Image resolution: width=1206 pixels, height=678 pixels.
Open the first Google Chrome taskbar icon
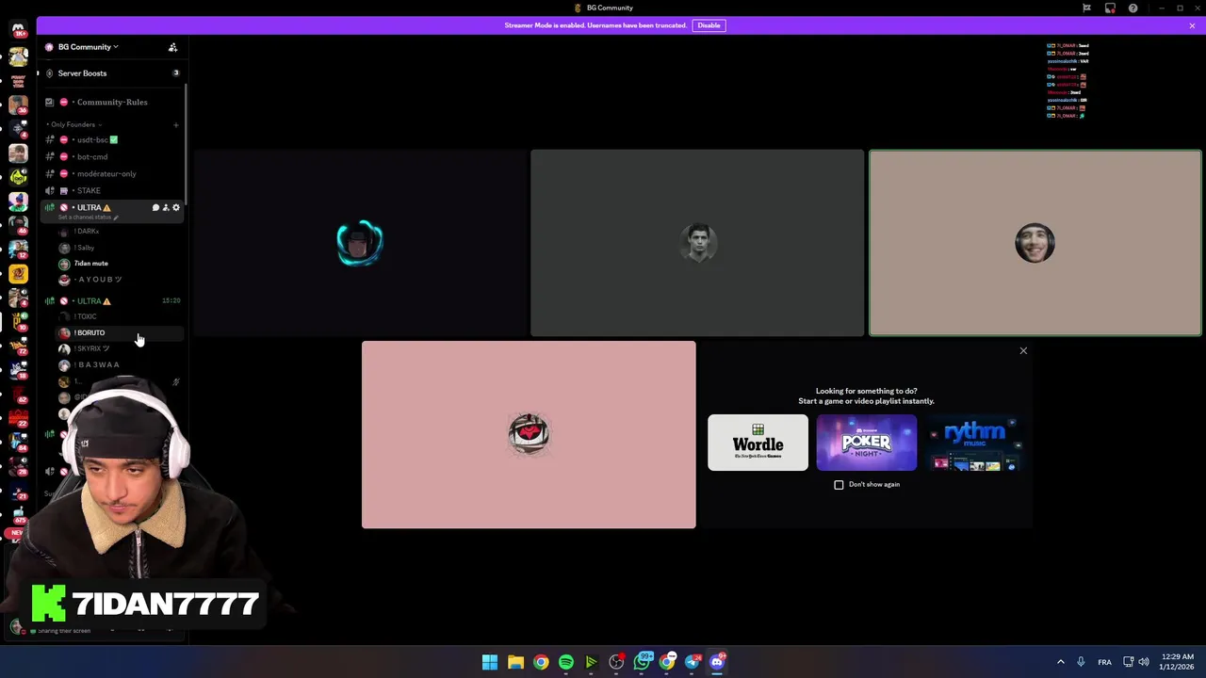[541, 663]
